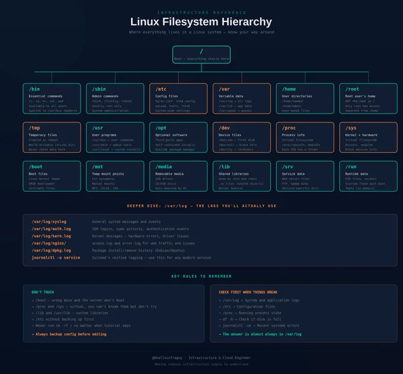Click the /sbin Admin commands card

[x=115, y=99]
